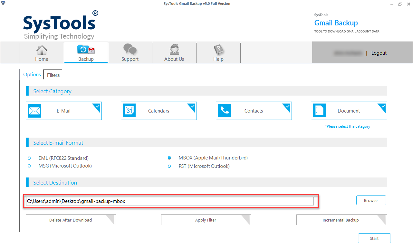Click the Gmail Backup product title

coord(336,23)
